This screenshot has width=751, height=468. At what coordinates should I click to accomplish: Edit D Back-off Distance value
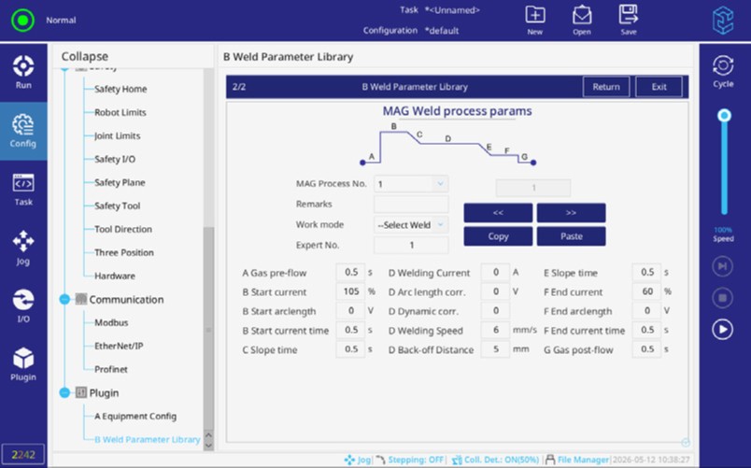pyautogui.click(x=495, y=349)
